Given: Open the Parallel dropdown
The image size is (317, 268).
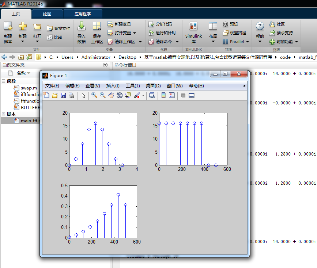Looking at the screenshot, I should 236,41.
